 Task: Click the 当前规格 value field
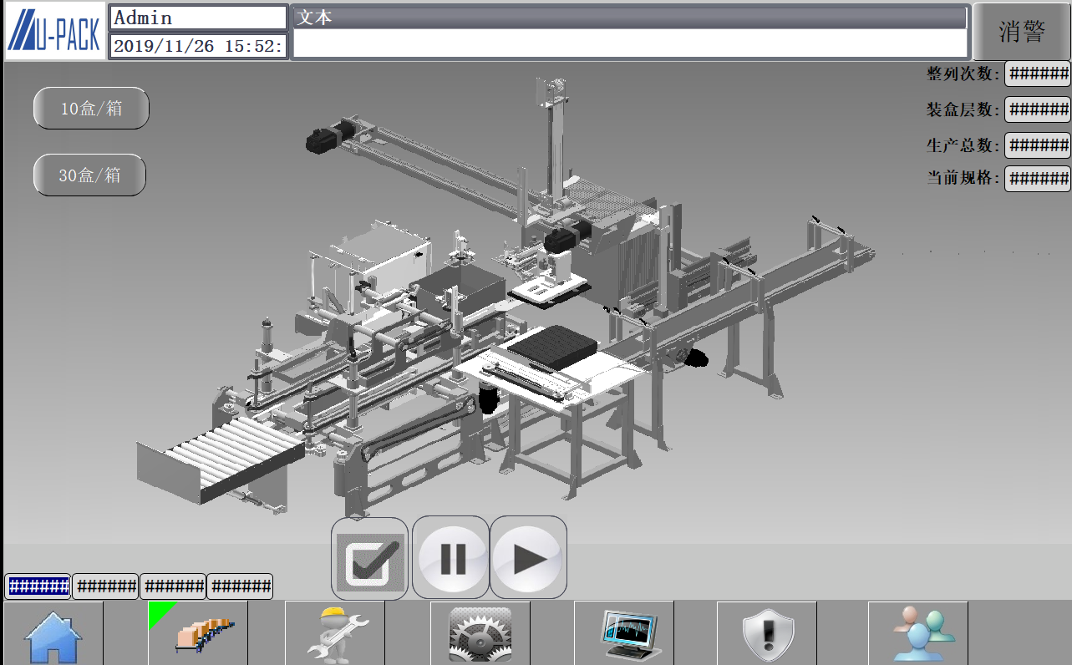[1037, 178]
